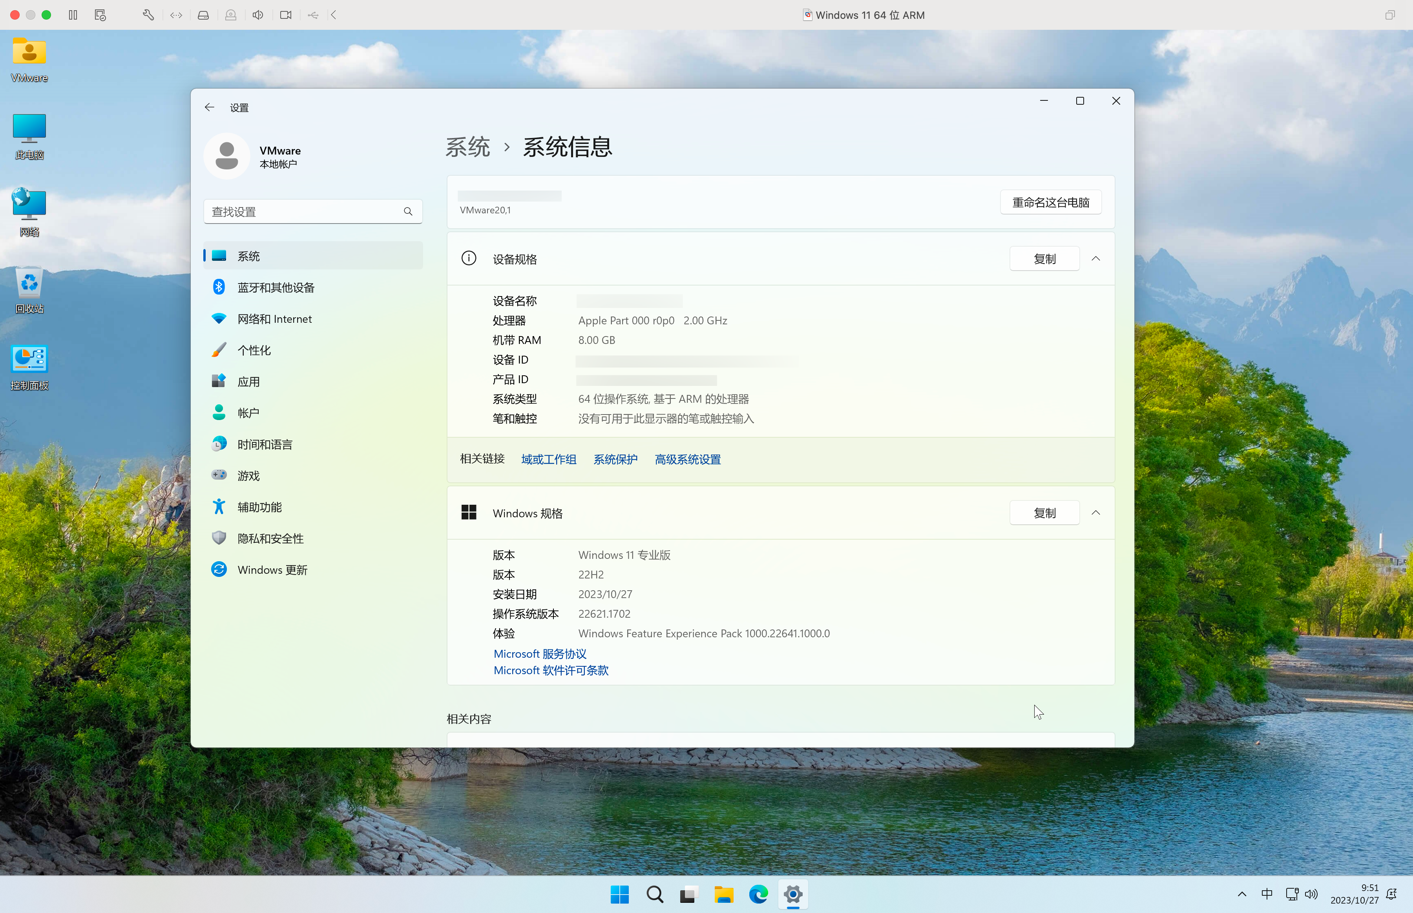The image size is (1413, 913).
Task: Click the Windows Start button
Action: coord(619,894)
